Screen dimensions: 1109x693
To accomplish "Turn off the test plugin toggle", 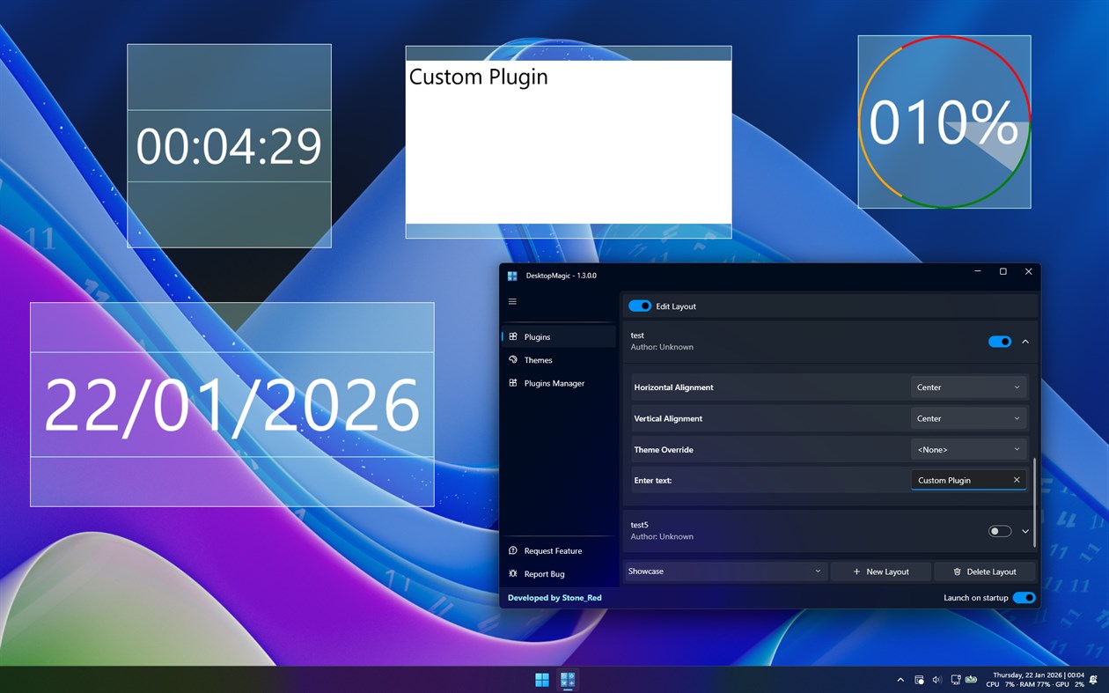I will pyautogui.click(x=999, y=342).
